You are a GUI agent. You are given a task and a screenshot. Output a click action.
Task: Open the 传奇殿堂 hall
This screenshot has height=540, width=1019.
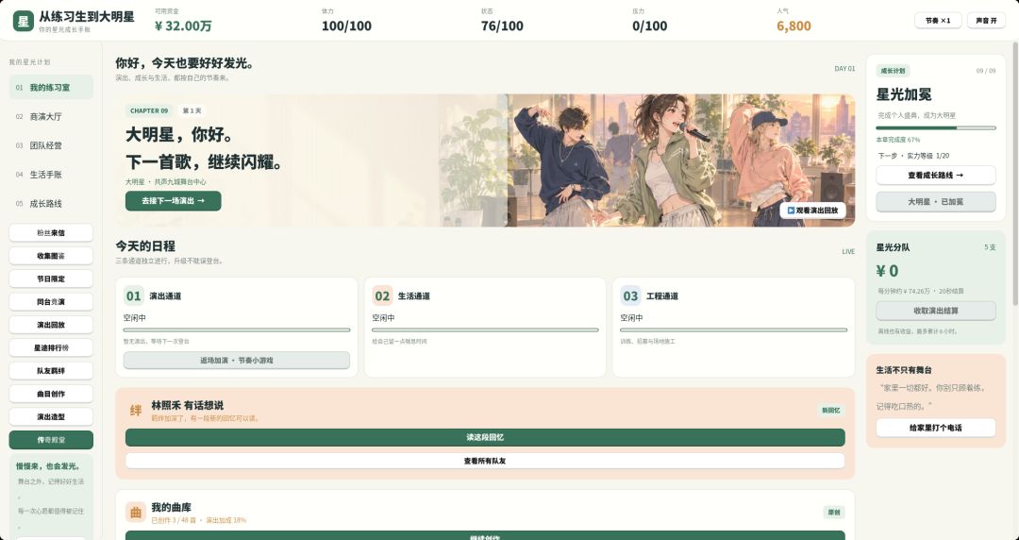click(x=51, y=440)
